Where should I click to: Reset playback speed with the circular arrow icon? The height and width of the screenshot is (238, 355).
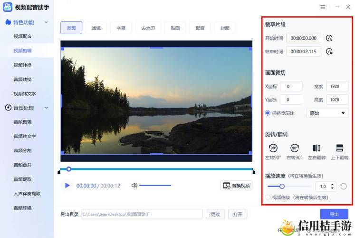tap(344, 186)
